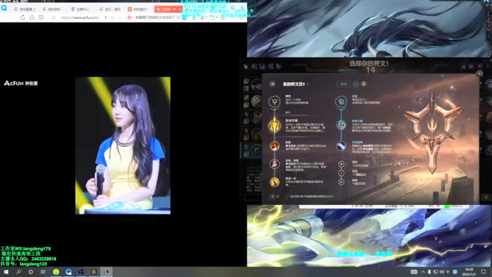Expand the system tray hidden icons chevron
The image size is (492, 277).
point(423,272)
